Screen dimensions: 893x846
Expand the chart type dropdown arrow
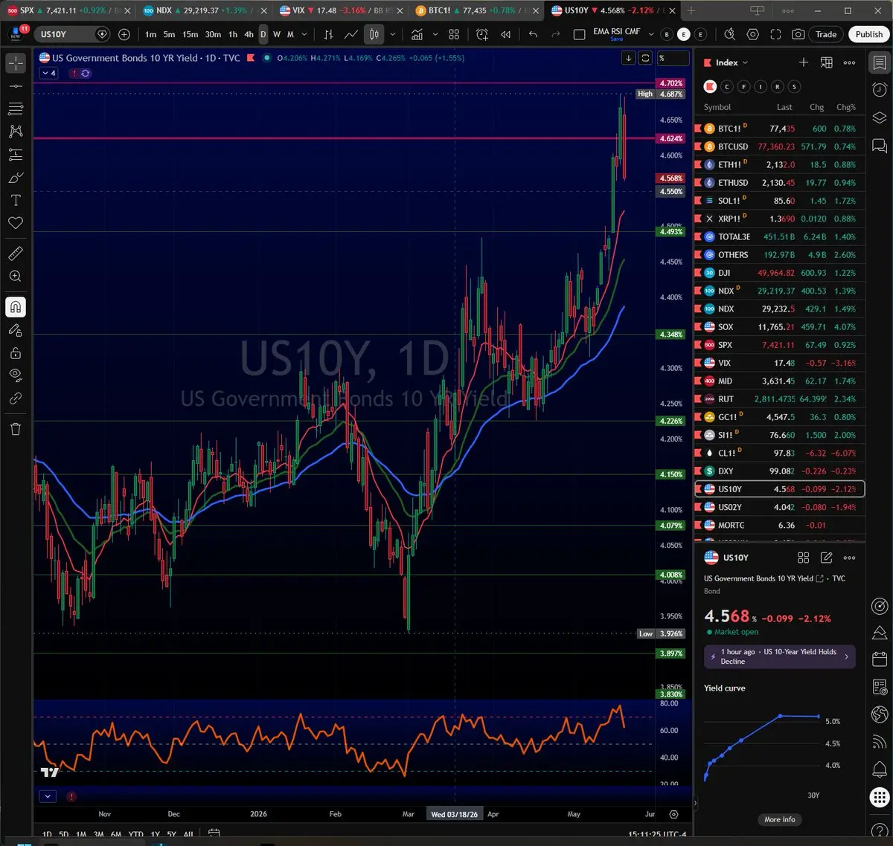coord(392,34)
